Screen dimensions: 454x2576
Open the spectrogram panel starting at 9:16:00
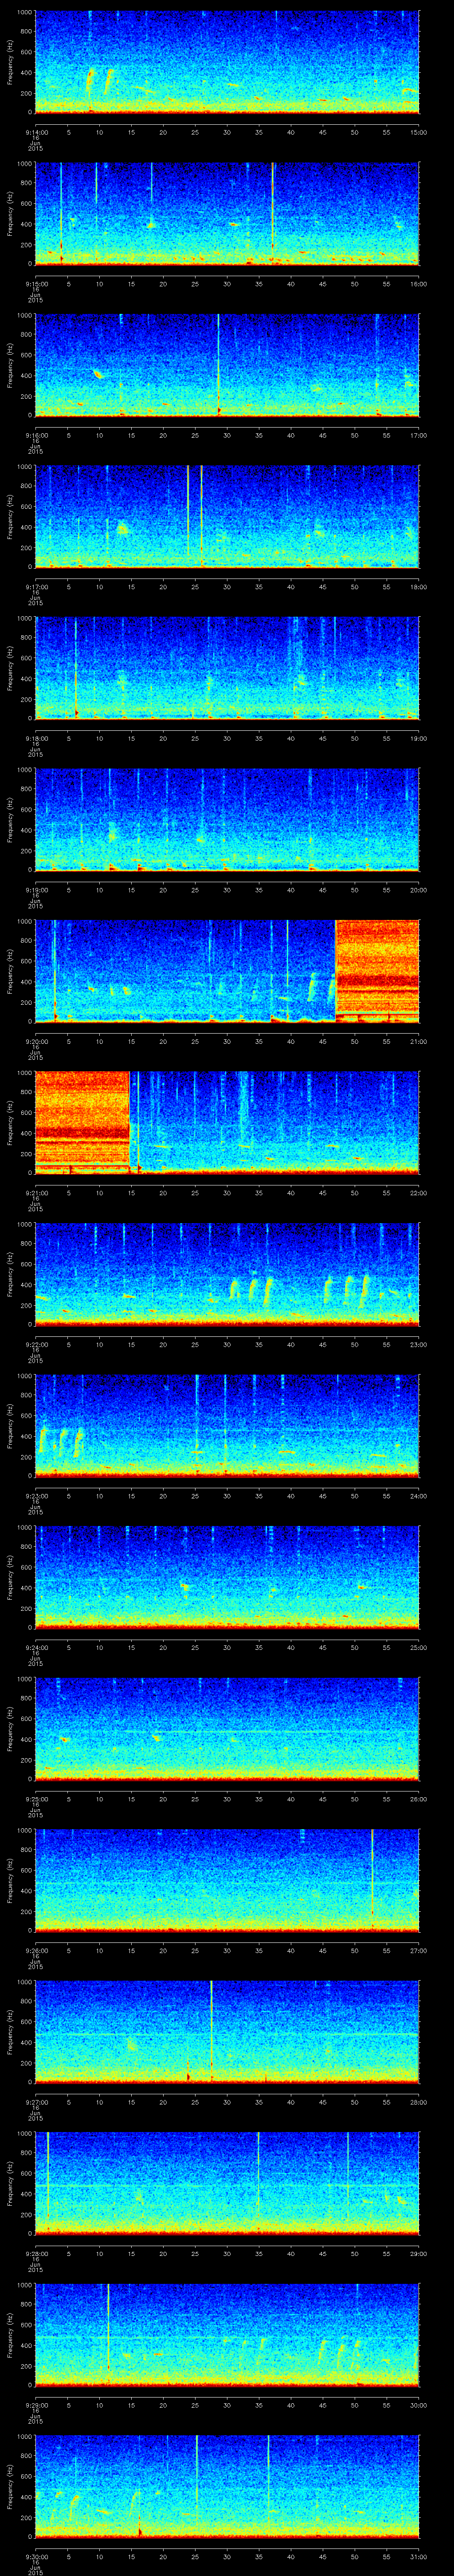pyautogui.click(x=227, y=365)
